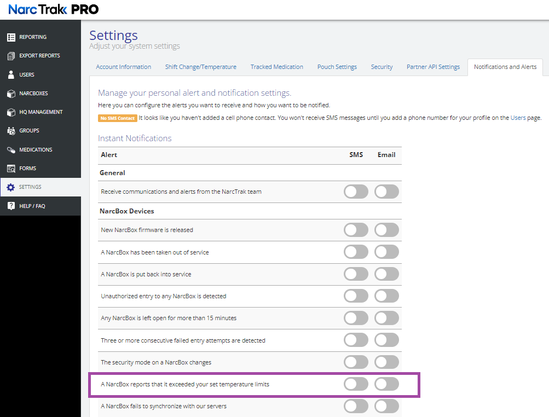Switch to the Account Information tab
The width and height of the screenshot is (549, 417).
(x=124, y=67)
